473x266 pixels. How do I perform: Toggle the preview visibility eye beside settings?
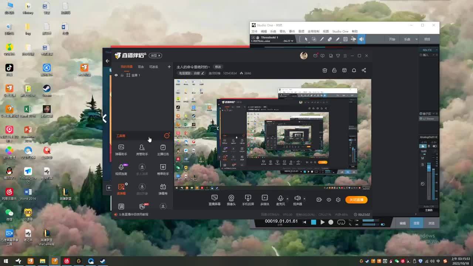click(329, 200)
